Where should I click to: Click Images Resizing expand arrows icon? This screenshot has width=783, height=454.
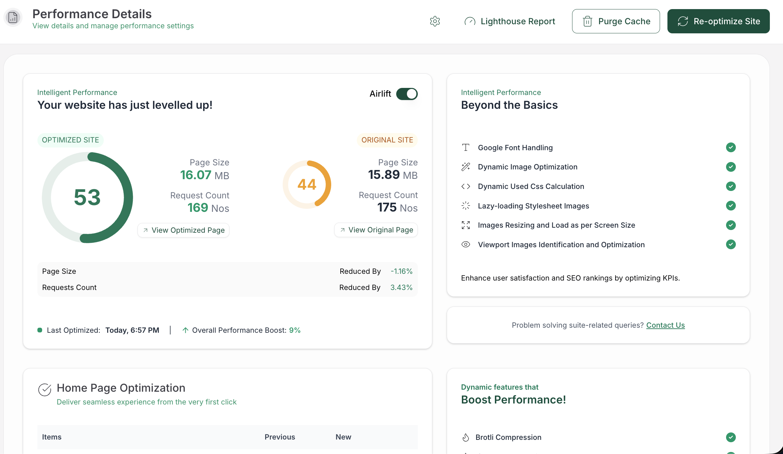(x=466, y=225)
